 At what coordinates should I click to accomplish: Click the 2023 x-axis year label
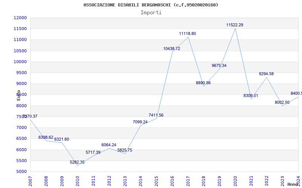pos(282,181)
